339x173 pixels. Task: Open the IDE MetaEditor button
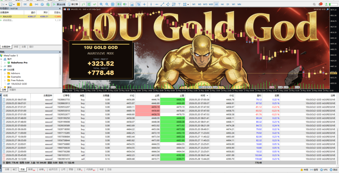(25, 4)
